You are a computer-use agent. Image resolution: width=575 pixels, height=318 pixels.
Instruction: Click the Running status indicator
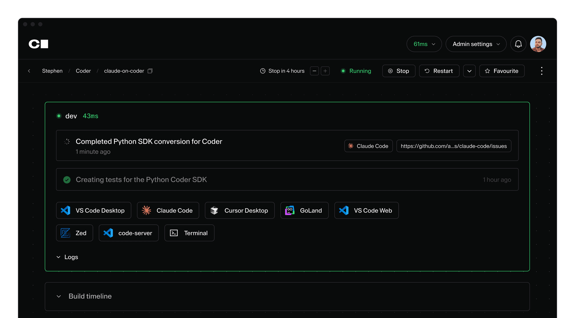pyautogui.click(x=356, y=71)
